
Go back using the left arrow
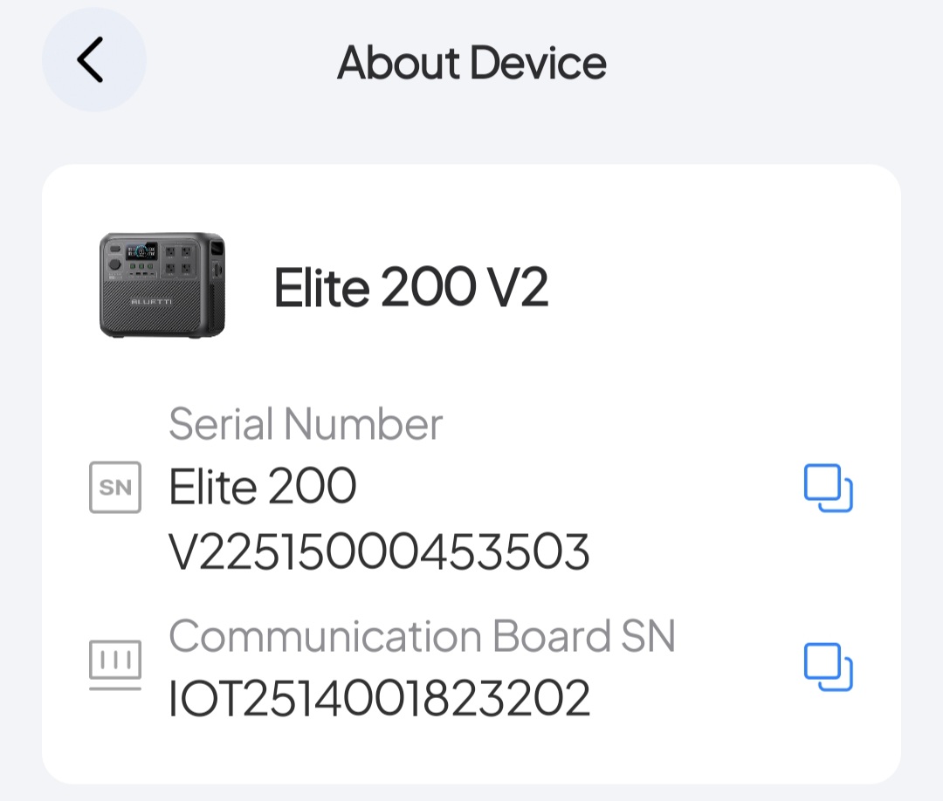[90, 59]
